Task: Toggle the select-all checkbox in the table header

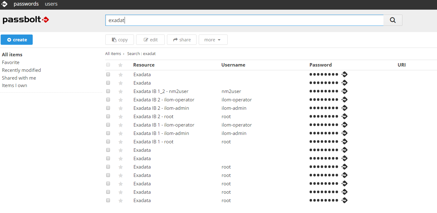Action: coord(108,65)
